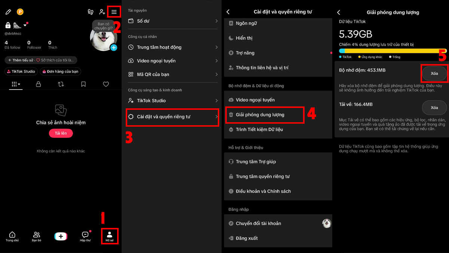Screen dimensions: 449x253
Task: Tap the create plus button
Action: 61,236
